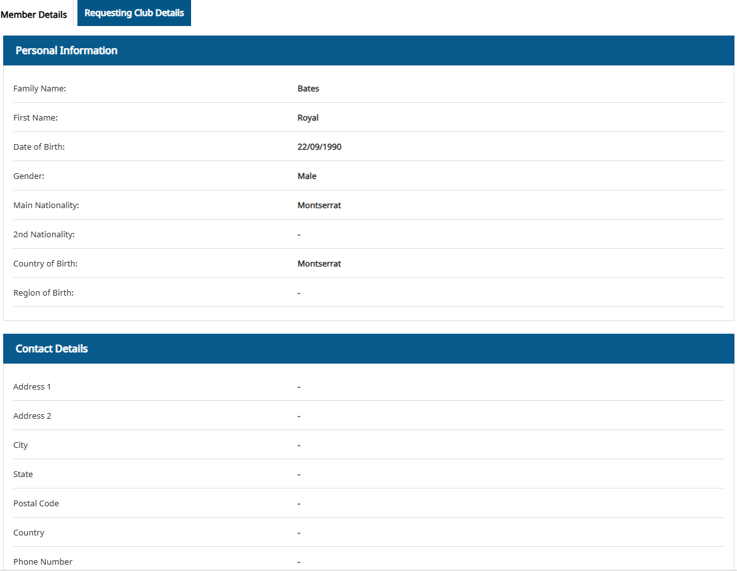
Task: Open Requesting Club Details tab
Action: coord(134,13)
